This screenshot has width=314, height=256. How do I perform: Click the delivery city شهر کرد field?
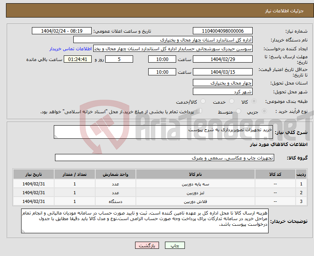click(x=222, y=91)
